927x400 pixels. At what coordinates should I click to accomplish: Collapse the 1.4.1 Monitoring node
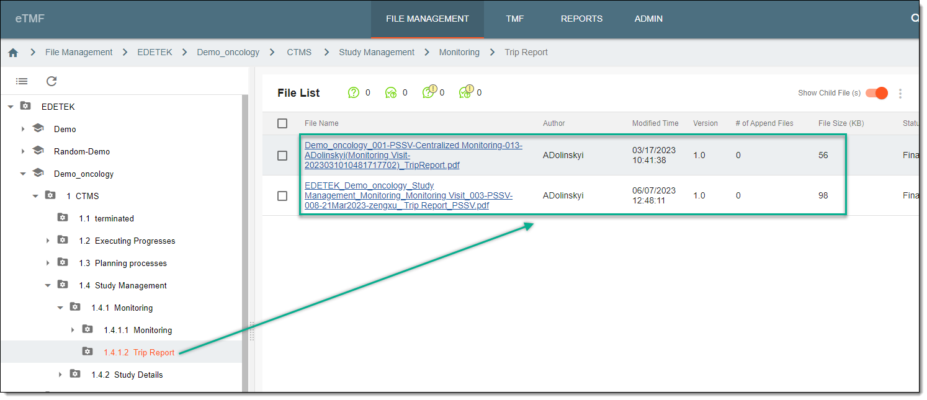pyautogui.click(x=60, y=308)
